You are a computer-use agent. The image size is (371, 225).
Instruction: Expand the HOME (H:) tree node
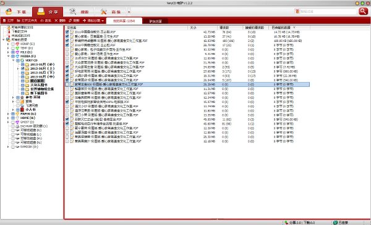coord(8,118)
